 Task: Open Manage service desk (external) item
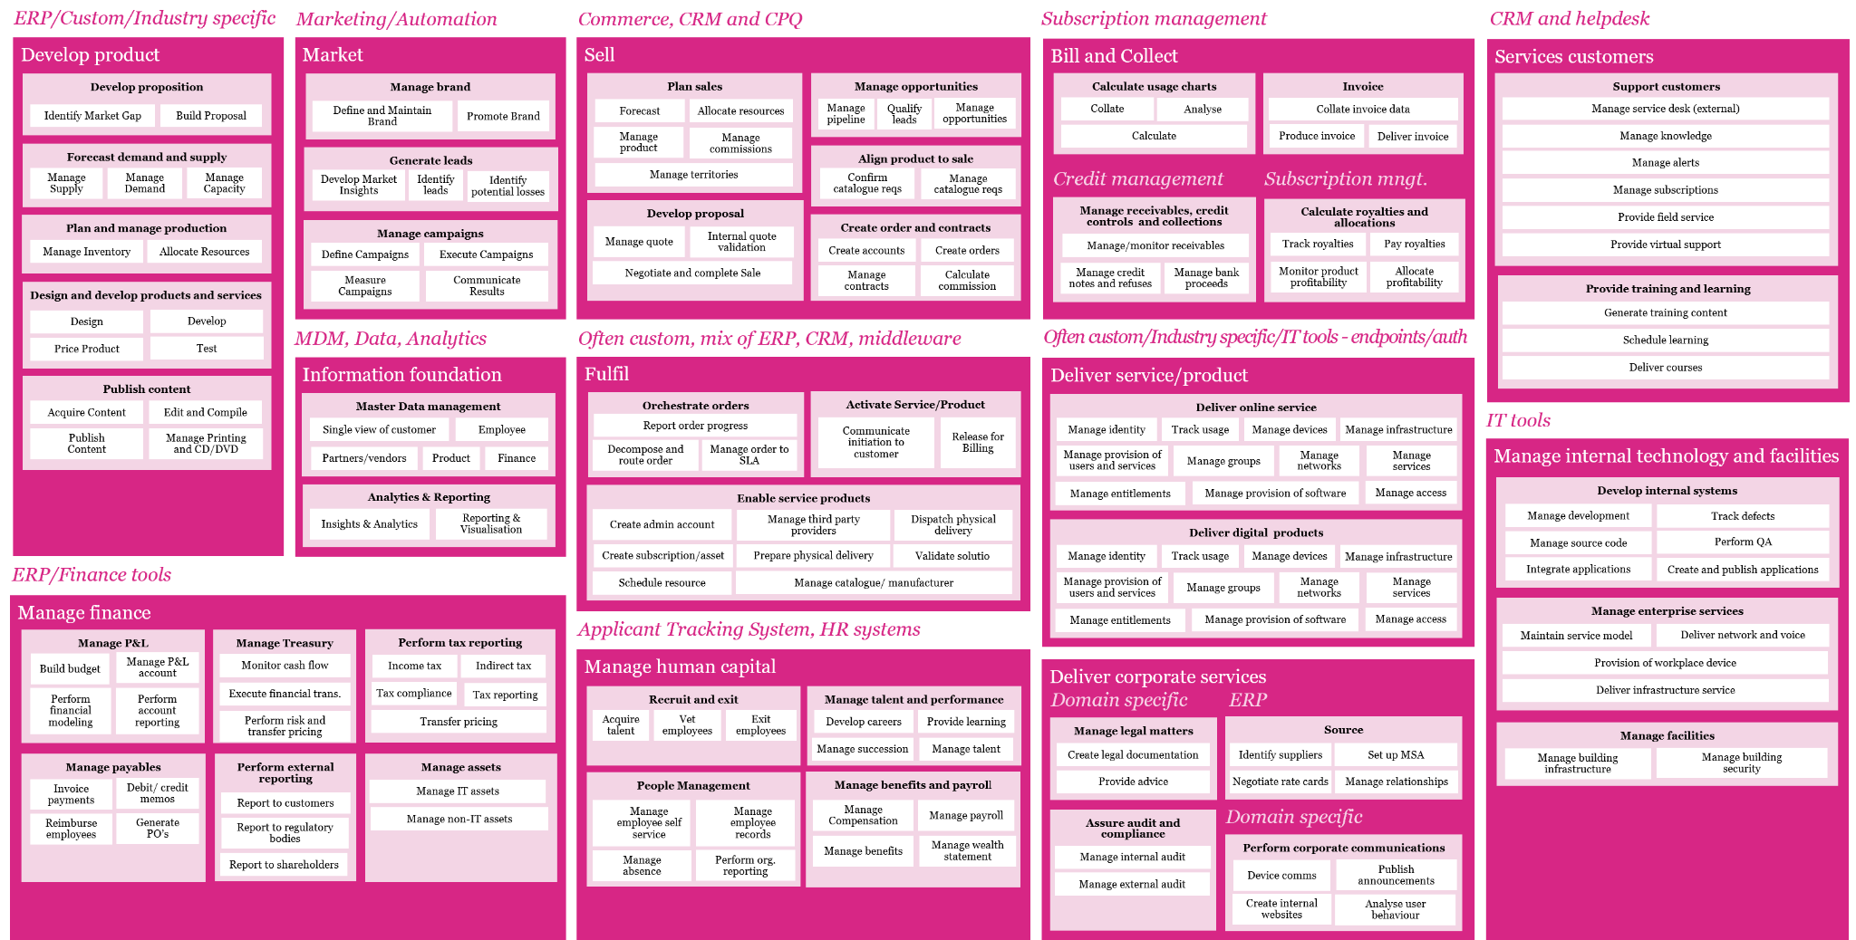pyautogui.click(x=1665, y=109)
